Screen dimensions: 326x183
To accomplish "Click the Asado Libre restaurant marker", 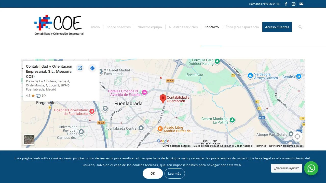I will 160,129.
